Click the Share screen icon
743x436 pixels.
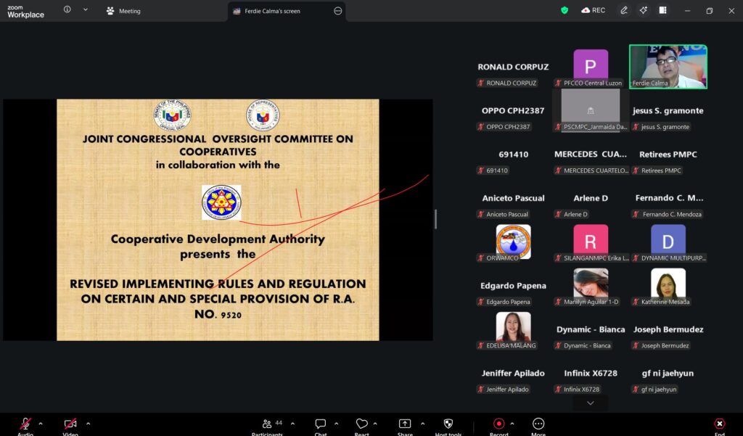[x=405, y=424]
